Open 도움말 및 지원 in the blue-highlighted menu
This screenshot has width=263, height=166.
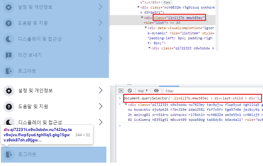tap(33, 23)
